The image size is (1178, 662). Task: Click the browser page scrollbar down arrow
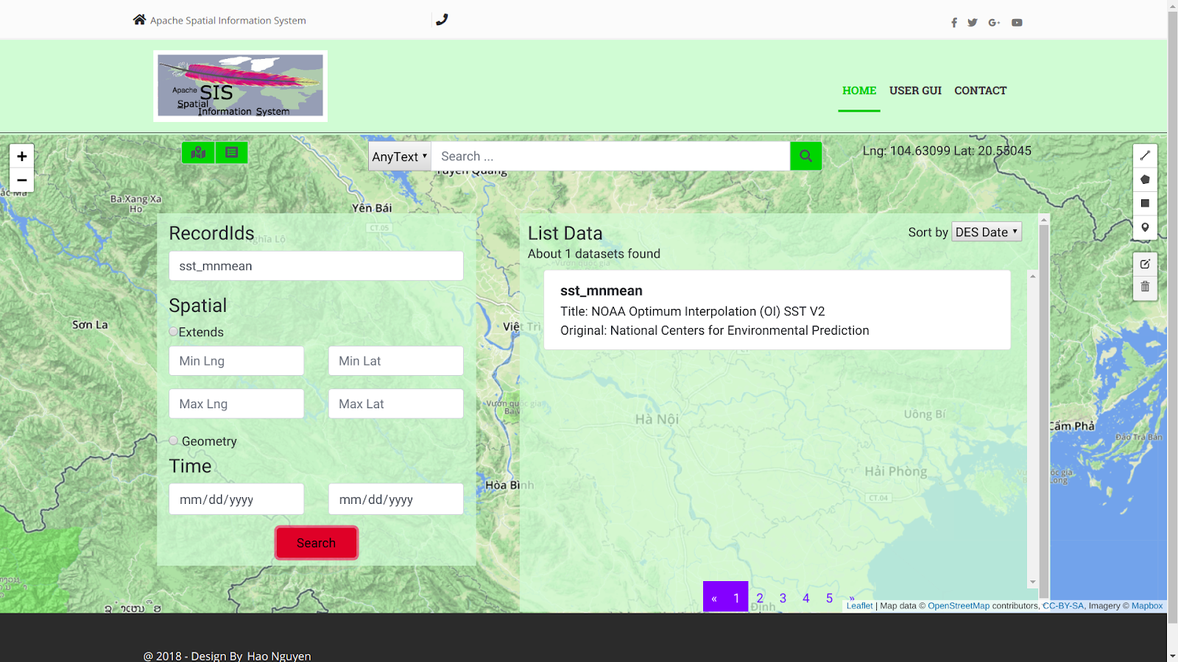click(x=1172, y=655)
